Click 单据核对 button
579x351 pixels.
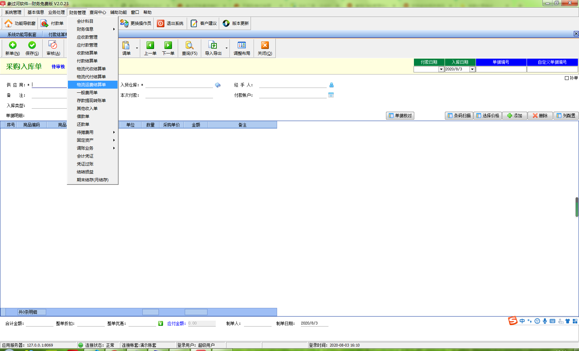400,116
